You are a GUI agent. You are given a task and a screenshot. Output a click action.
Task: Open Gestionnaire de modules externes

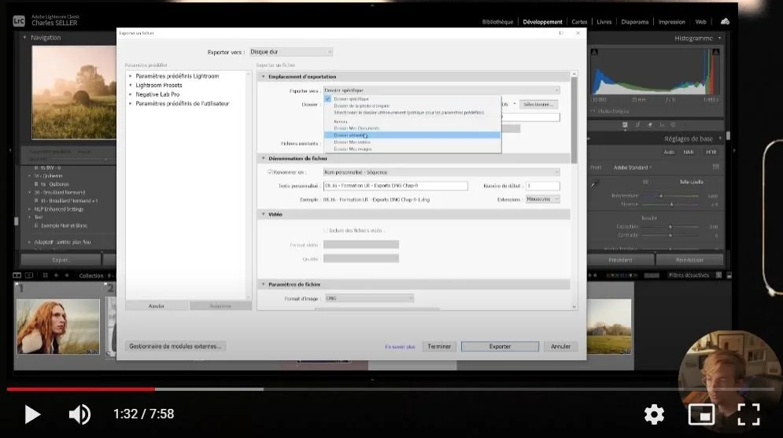(x=175, y=346)
